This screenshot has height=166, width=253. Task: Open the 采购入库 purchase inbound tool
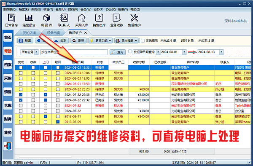82,20
